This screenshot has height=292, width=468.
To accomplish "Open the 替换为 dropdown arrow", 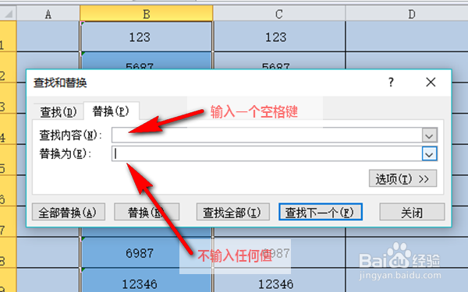I will click(430, 154).
